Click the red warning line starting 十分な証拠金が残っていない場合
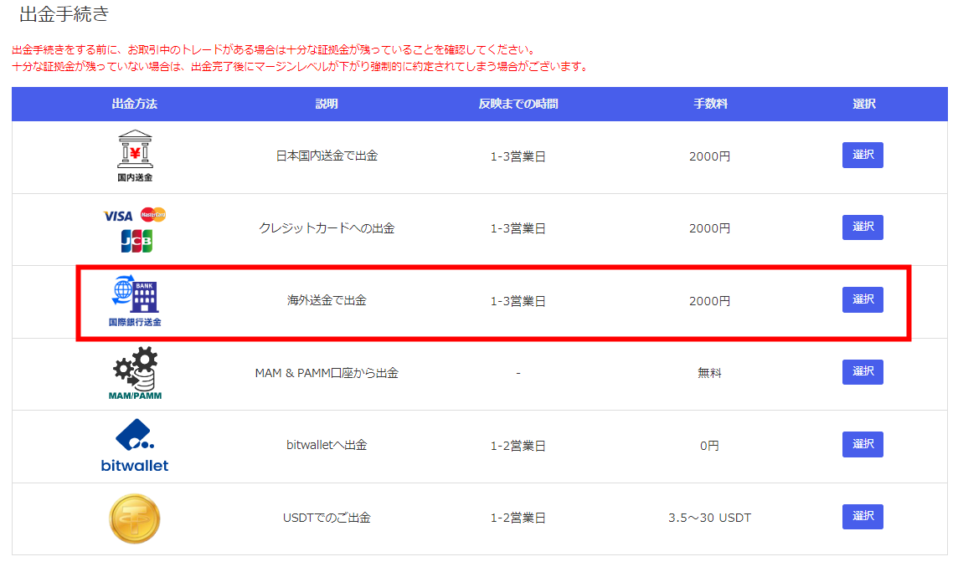The width and height of the screenshot is (958, 572). [301, 66]
